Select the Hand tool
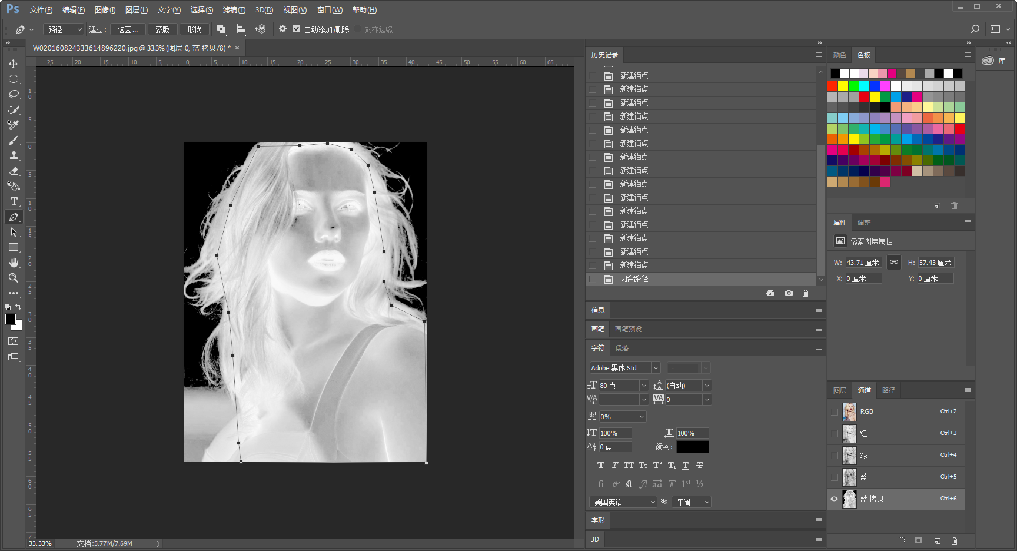This screenshot has height=551, width=1017. (14, 263)
